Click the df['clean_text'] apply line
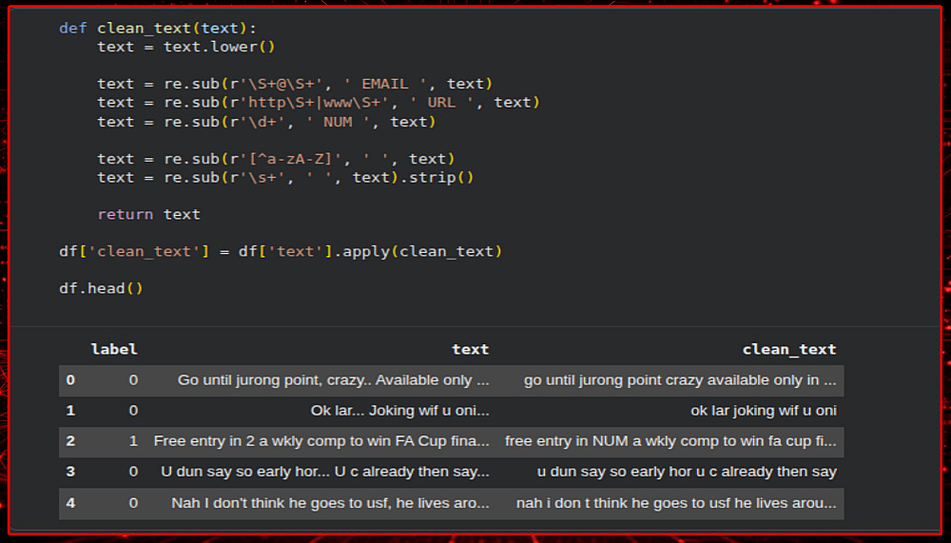 (x=281, y=252)
